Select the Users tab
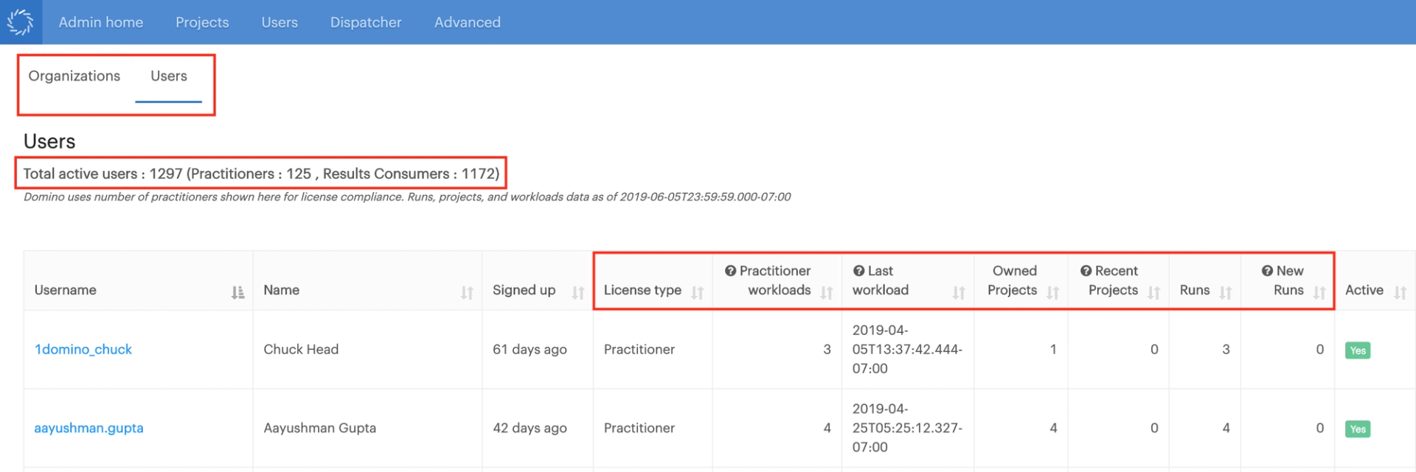1416x472 pixels. click(x=168, y=76)
